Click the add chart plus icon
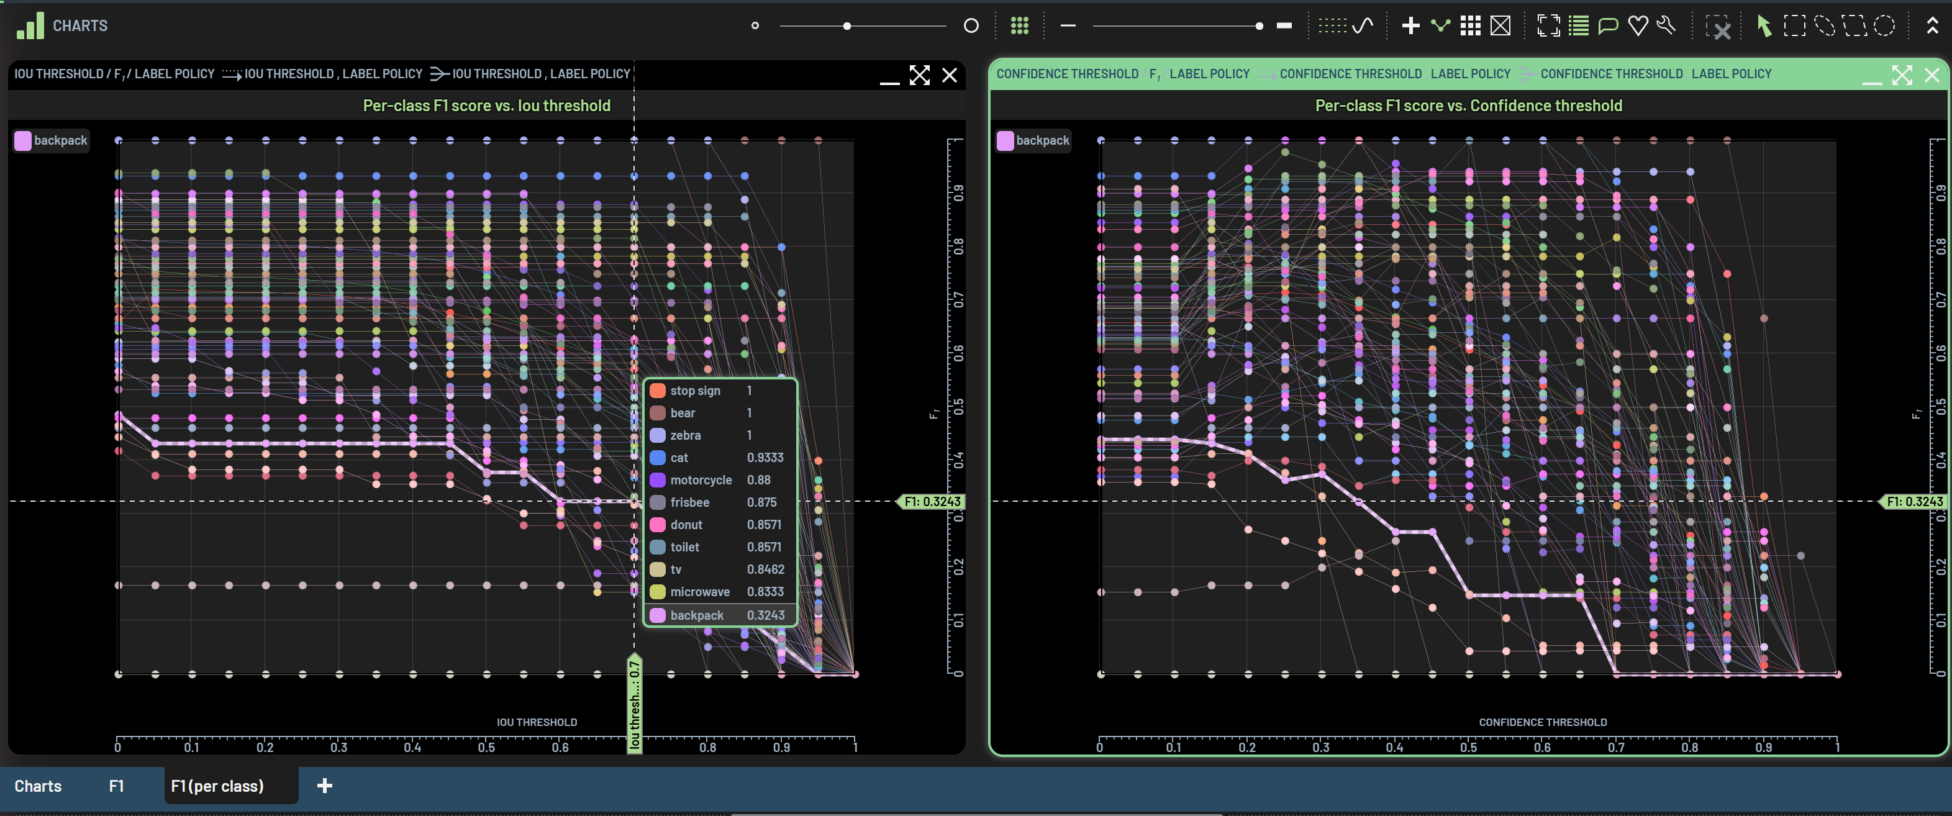The image size is (1952, 816). coord(1410,25)
